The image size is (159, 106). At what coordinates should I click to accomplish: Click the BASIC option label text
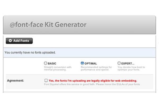click(52, 64)
